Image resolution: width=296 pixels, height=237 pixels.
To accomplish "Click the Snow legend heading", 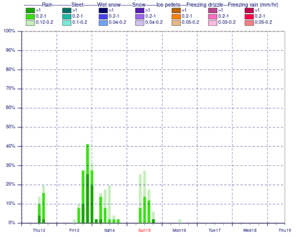I will (x=139, y=5).
